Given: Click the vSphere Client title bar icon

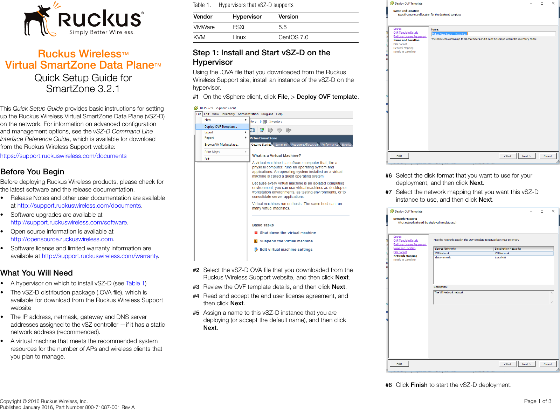Looking at the screenshot, I should point(196,108).
